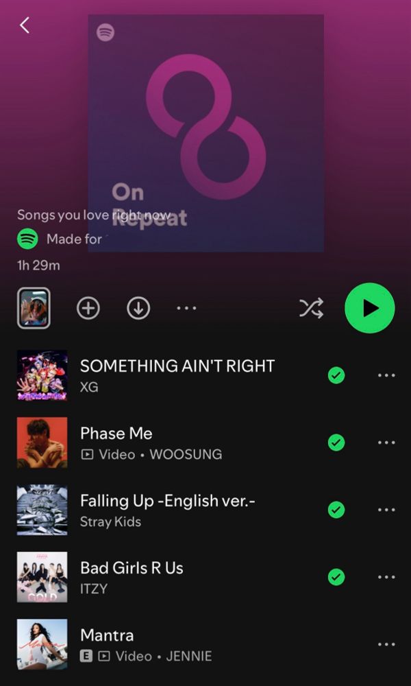Tap the XG album artwork thumbnail
The image size is (411, 686).
click(42, 375)
